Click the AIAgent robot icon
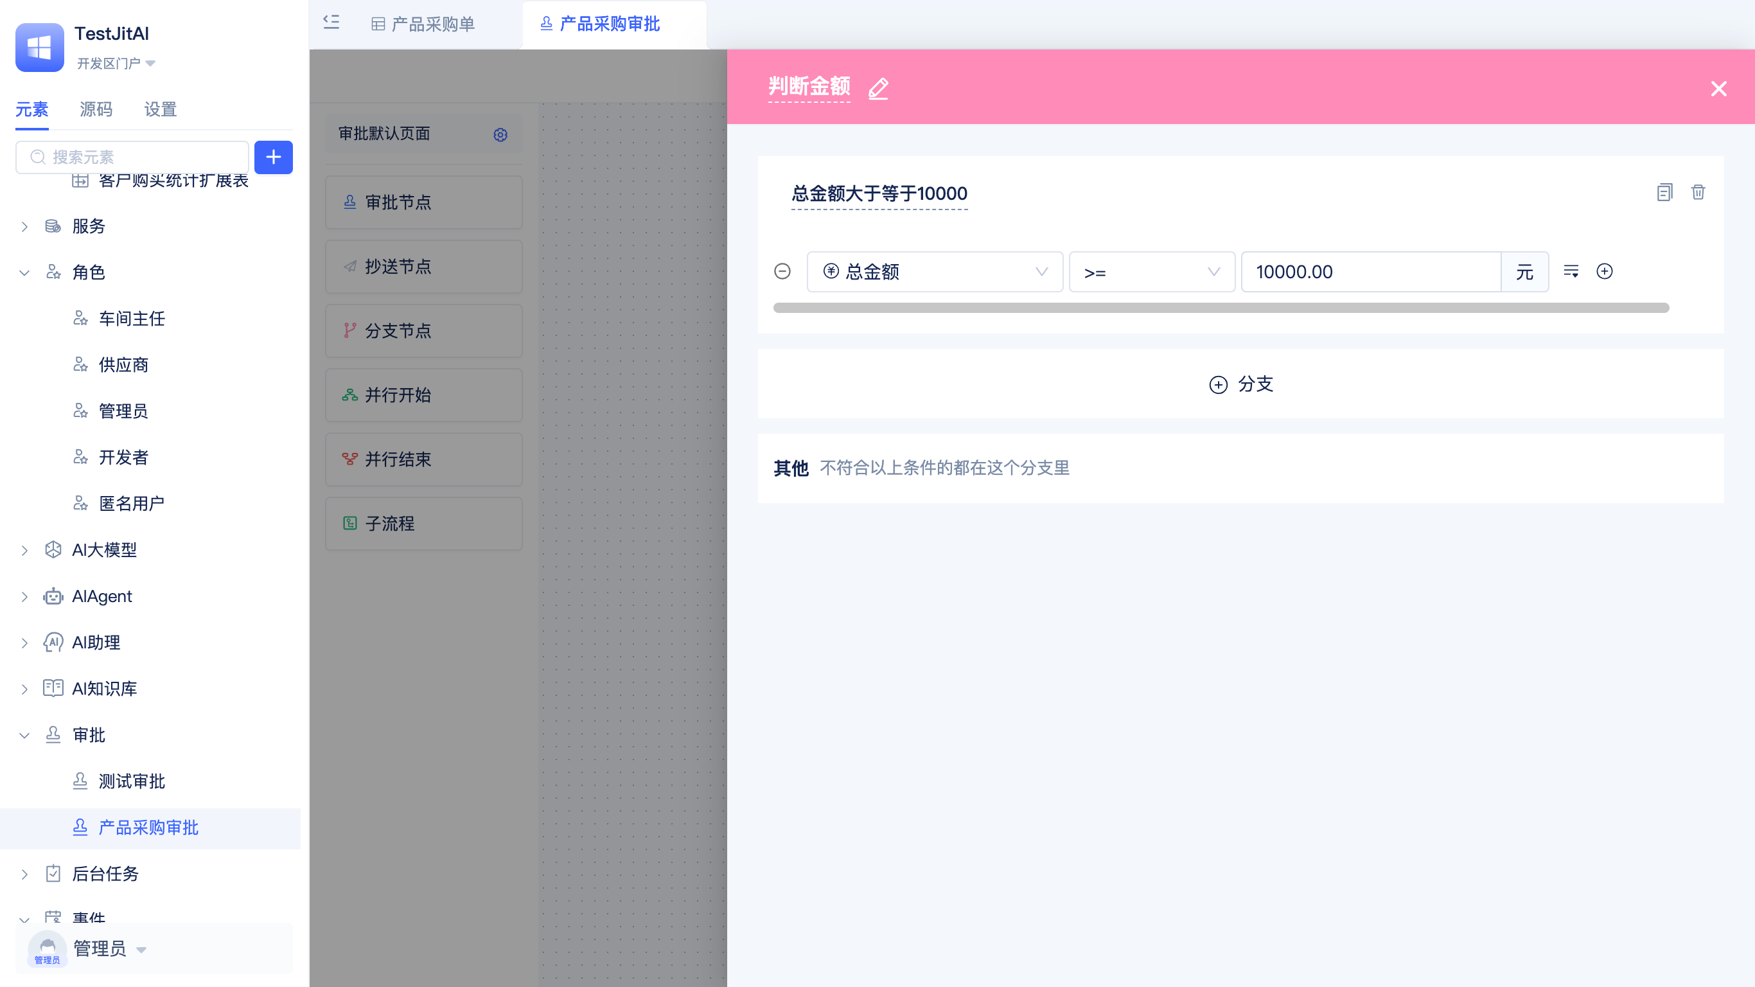The image size is (1755, 987). (x=53, y=596)
